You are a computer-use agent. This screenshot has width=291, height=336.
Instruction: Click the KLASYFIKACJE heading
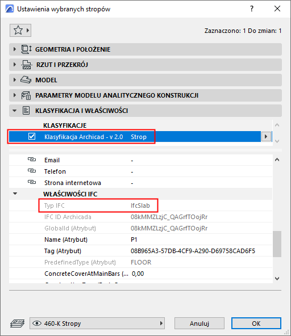[x=65, y=125]
